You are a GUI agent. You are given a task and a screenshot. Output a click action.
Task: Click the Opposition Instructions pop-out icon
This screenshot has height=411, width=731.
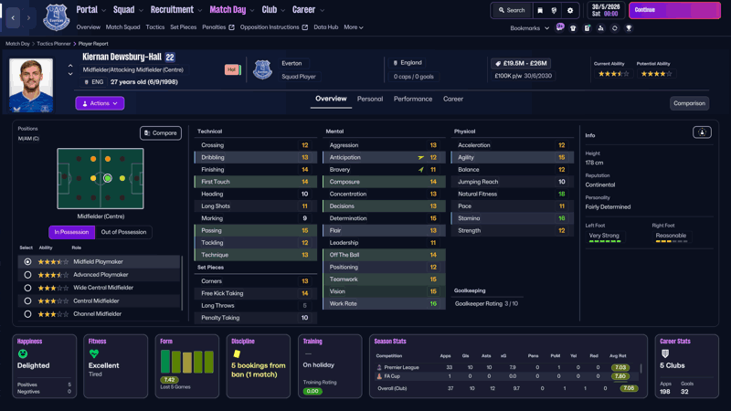[x=305, y=27]
